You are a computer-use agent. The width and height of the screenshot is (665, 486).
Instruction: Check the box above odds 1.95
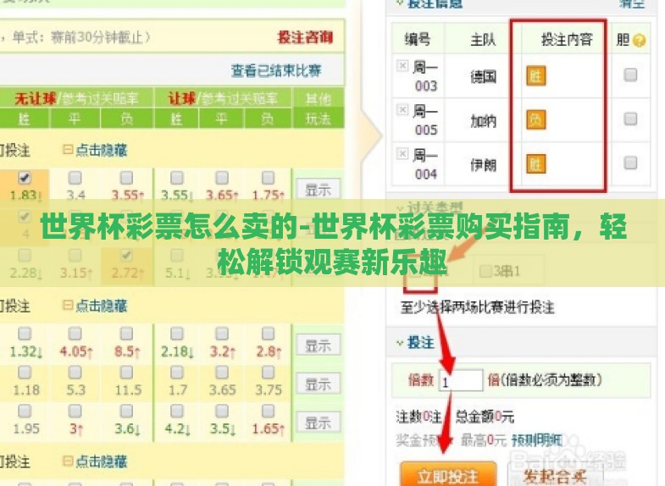tap(25, 411)
